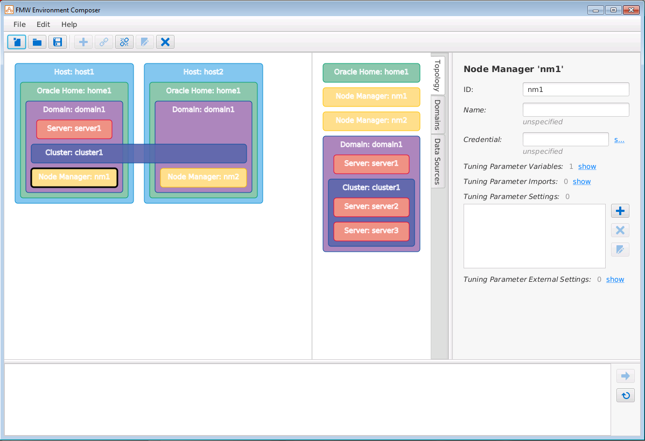
Task: Click the Edit pencil toolbar icon
Action: [145, 42]
